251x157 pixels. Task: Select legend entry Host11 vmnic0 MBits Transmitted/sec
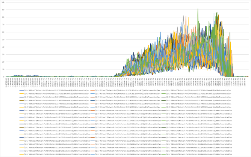coord(197,111)
